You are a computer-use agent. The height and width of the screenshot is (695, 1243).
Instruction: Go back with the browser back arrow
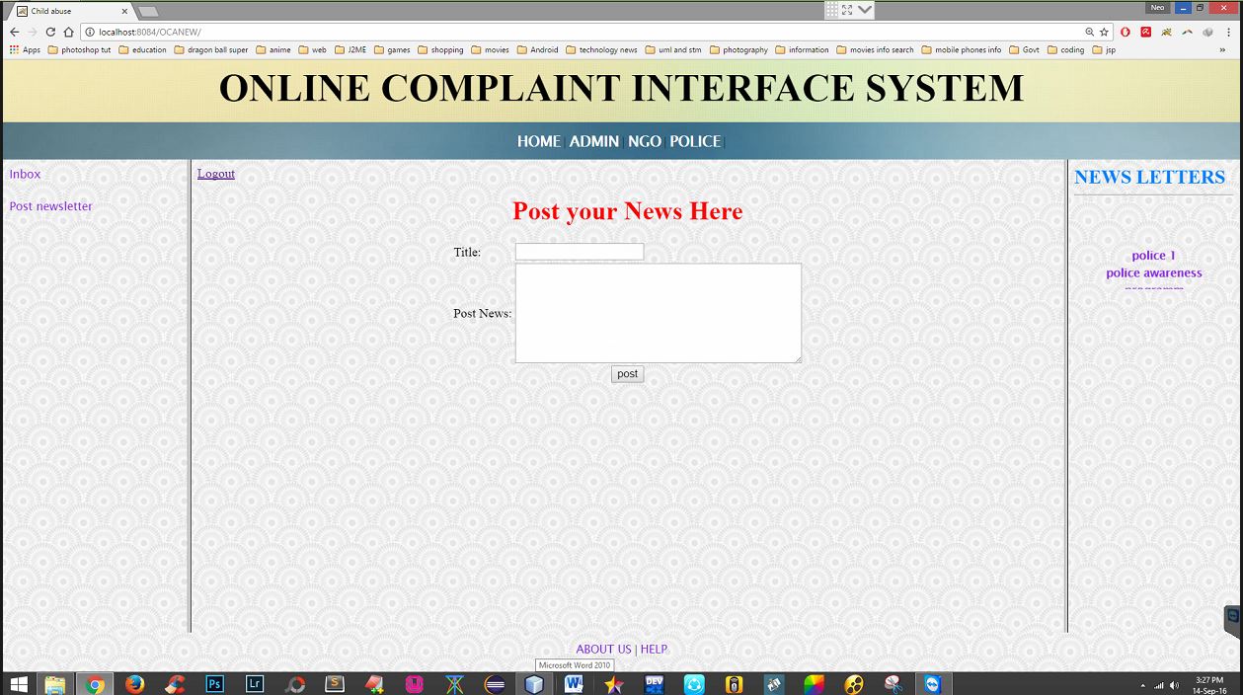click(15, 32)
